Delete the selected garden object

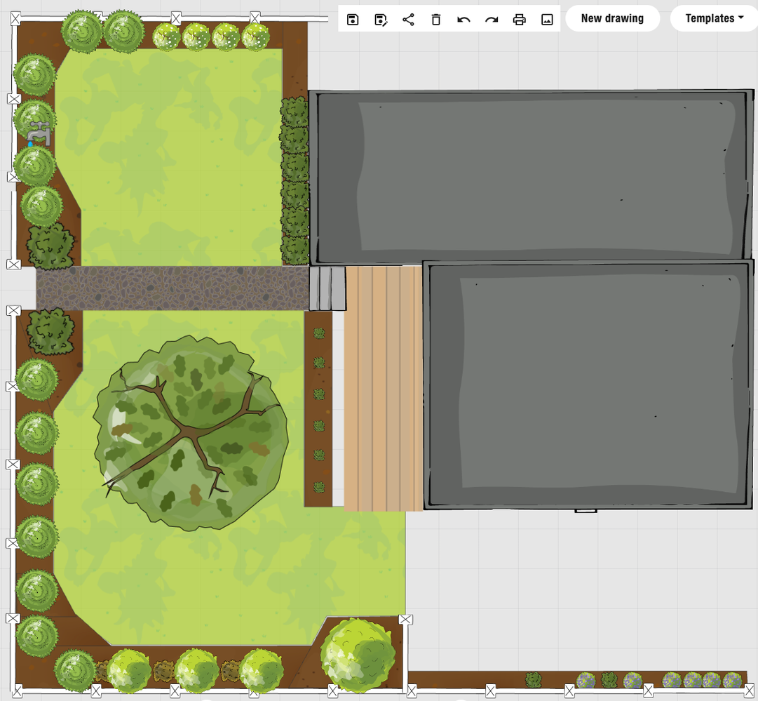point(435,20)
